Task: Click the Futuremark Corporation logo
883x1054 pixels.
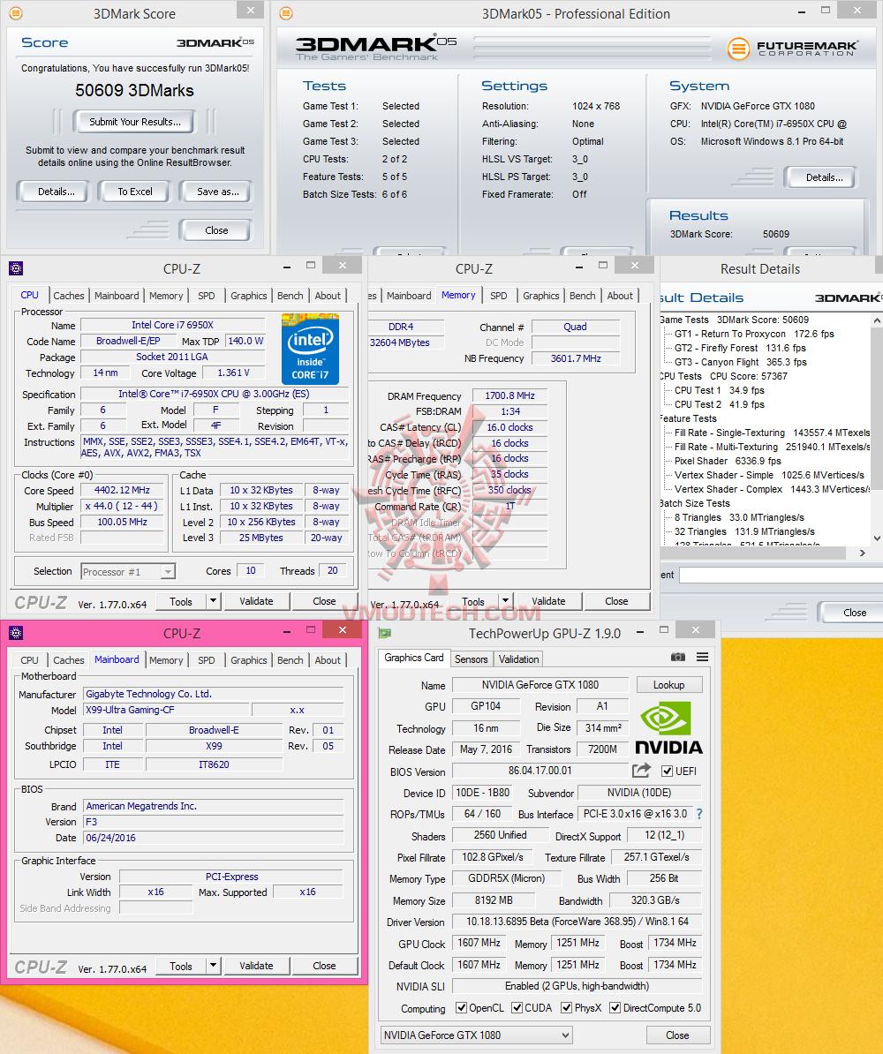Action: [792, 49]
